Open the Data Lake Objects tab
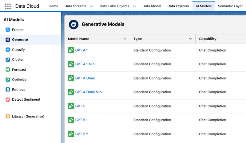246x143 pixels. coord(114,6)
